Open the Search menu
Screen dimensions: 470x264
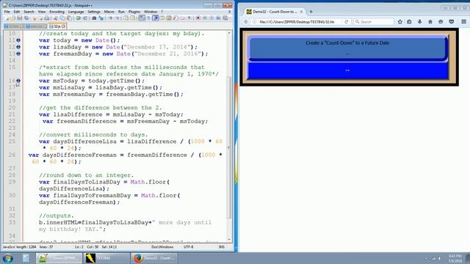pos(29,12)
